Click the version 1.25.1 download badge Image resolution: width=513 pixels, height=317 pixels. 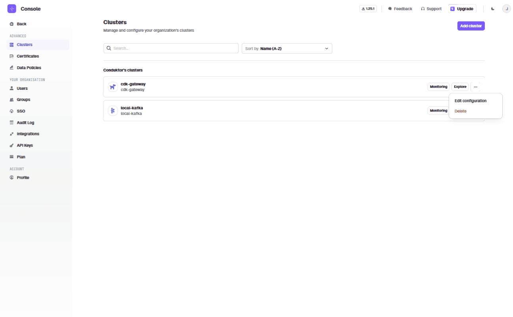tap(368, 9)
